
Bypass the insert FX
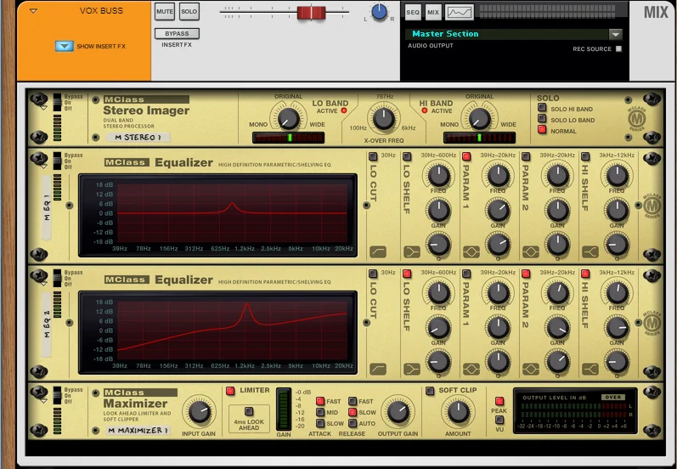point(177,34)
